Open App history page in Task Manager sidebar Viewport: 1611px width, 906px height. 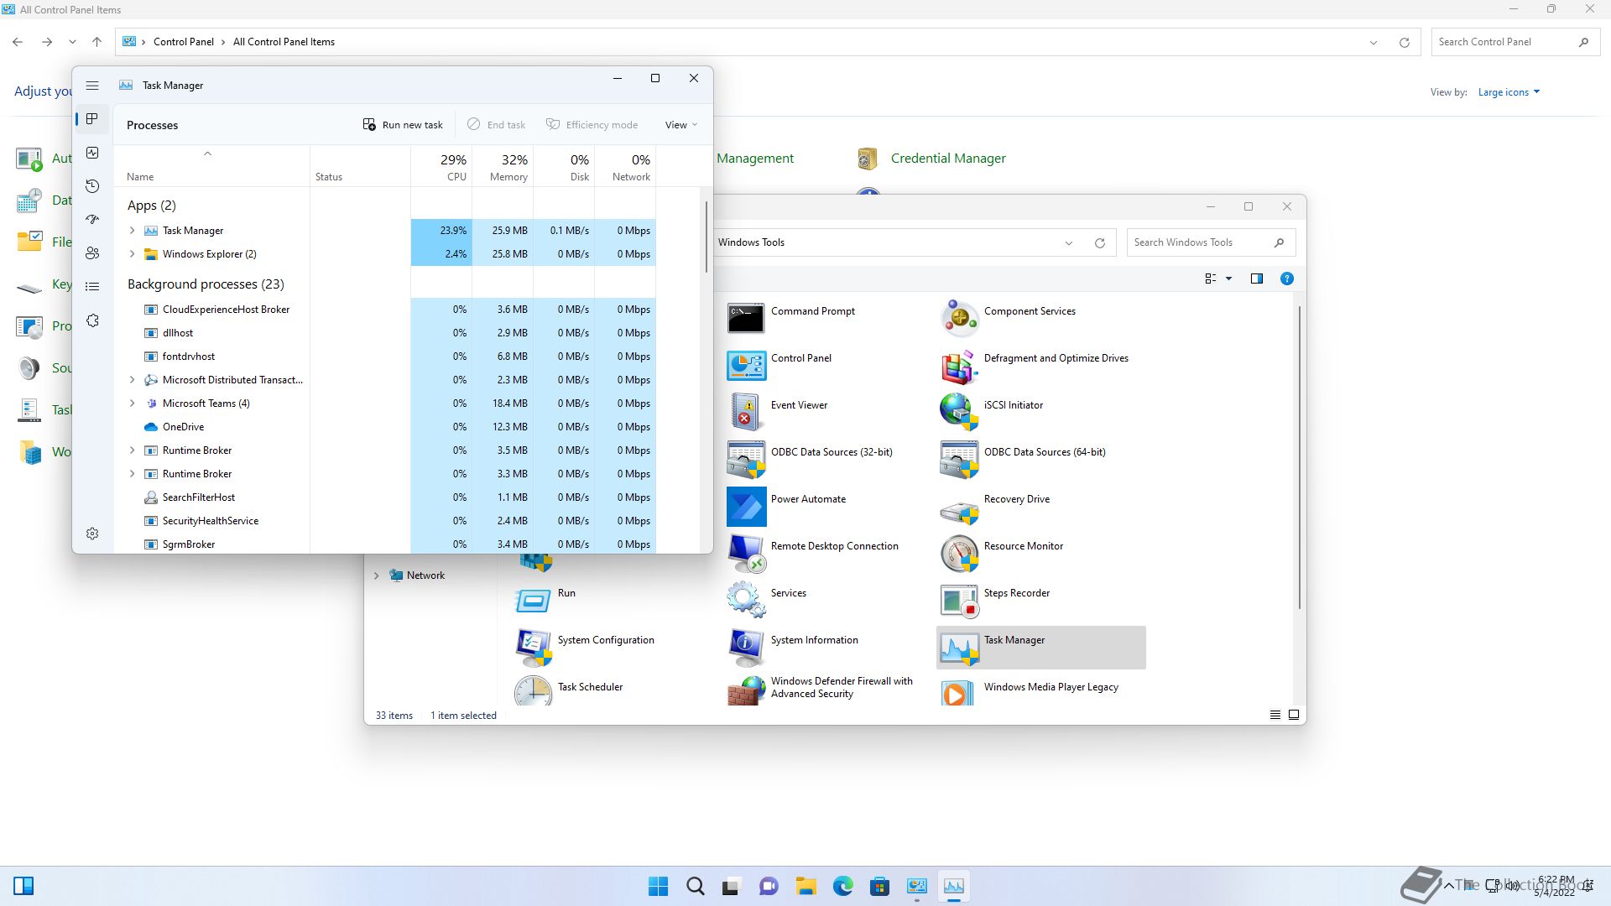(x=92, y=186)
